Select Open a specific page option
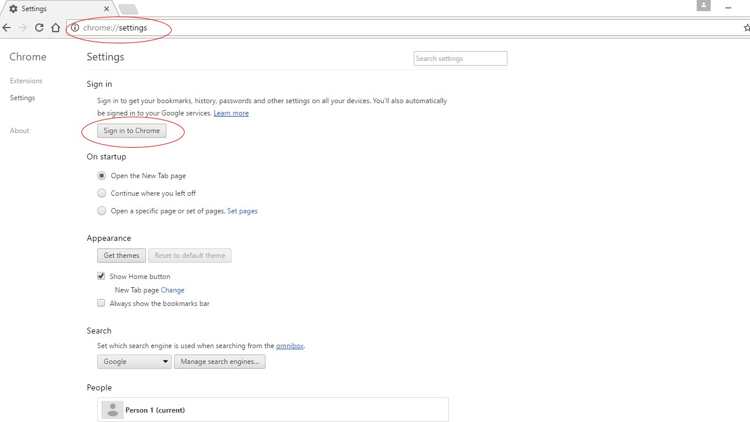 click(x=101, y=211)
